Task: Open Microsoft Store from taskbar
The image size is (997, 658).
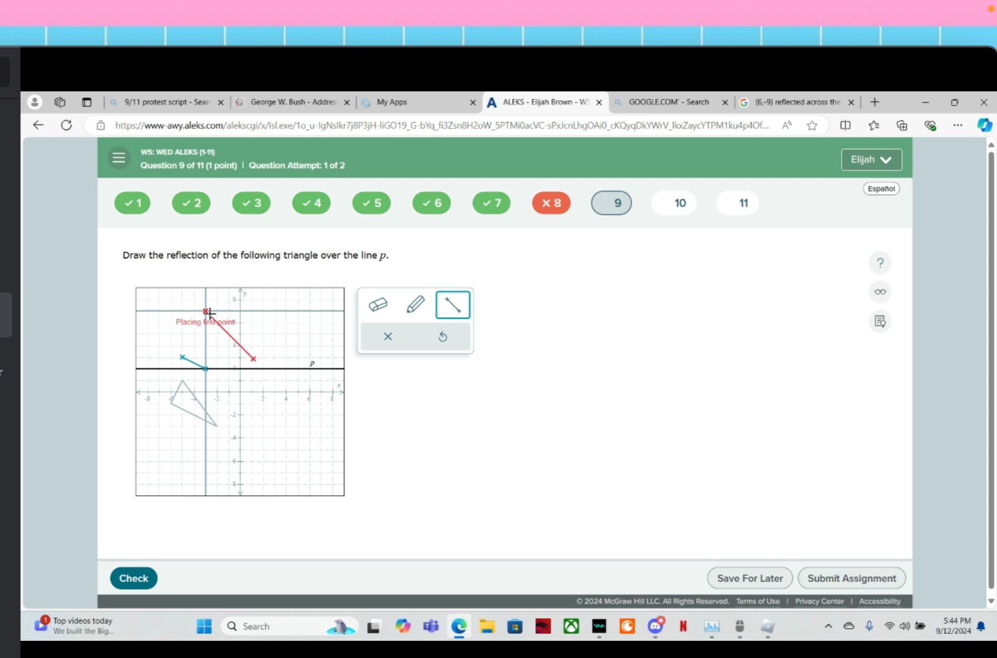Action: tap(515, 626)
